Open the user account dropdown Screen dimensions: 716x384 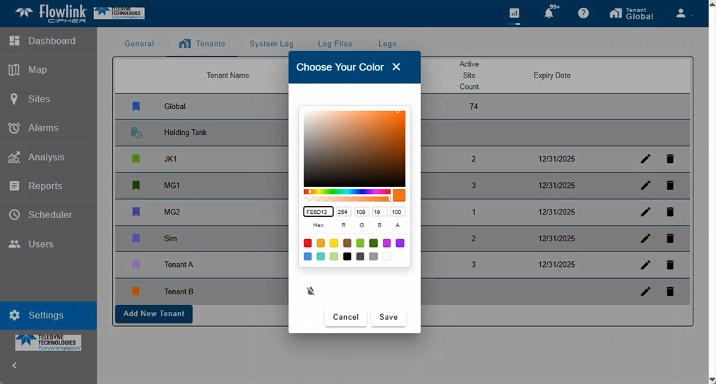(682, 13)
